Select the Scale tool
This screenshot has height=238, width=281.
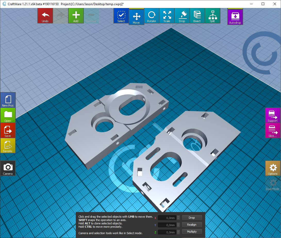(167, 16)
